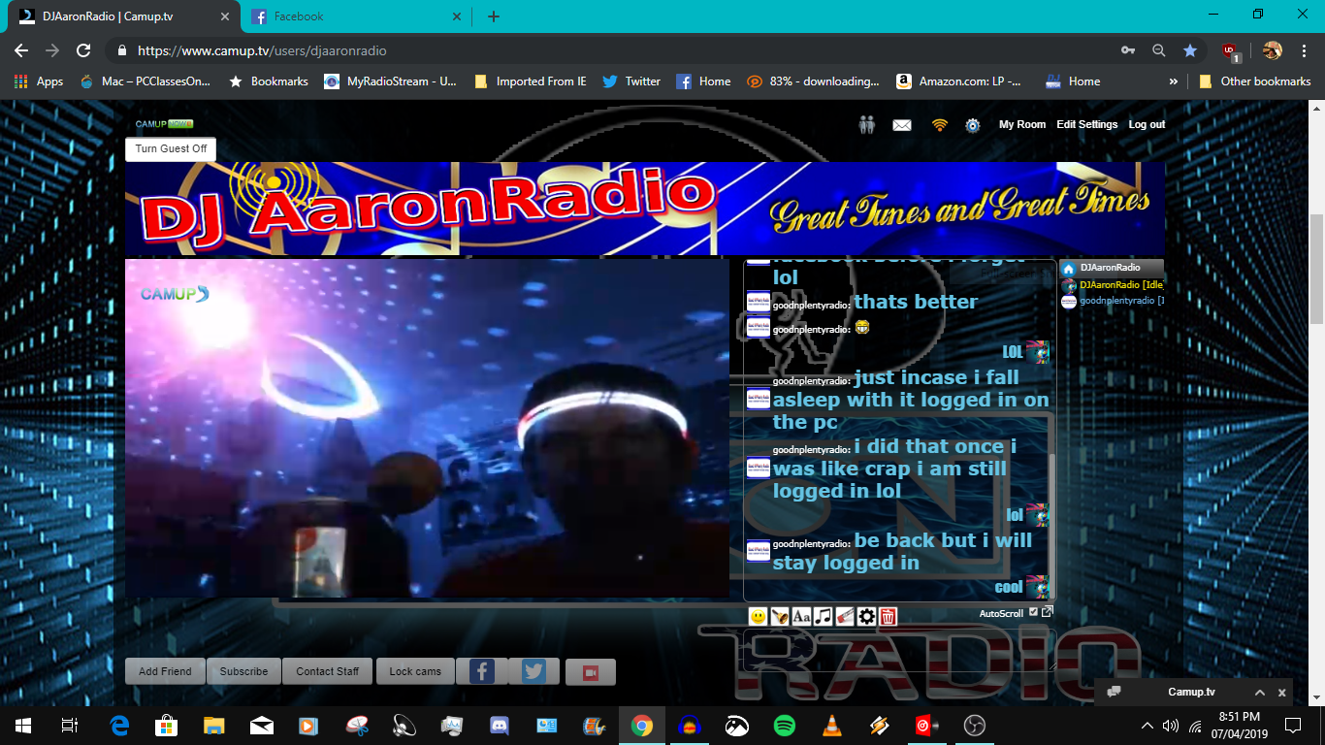Open messages via the envelope icon
The height and width of the screenshot is (745, 1325).
[901, 124]
